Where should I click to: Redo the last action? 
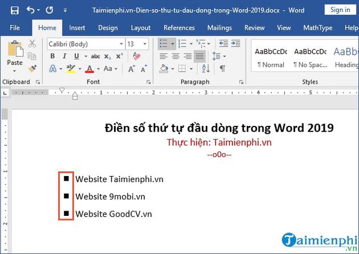pos(50,10)
